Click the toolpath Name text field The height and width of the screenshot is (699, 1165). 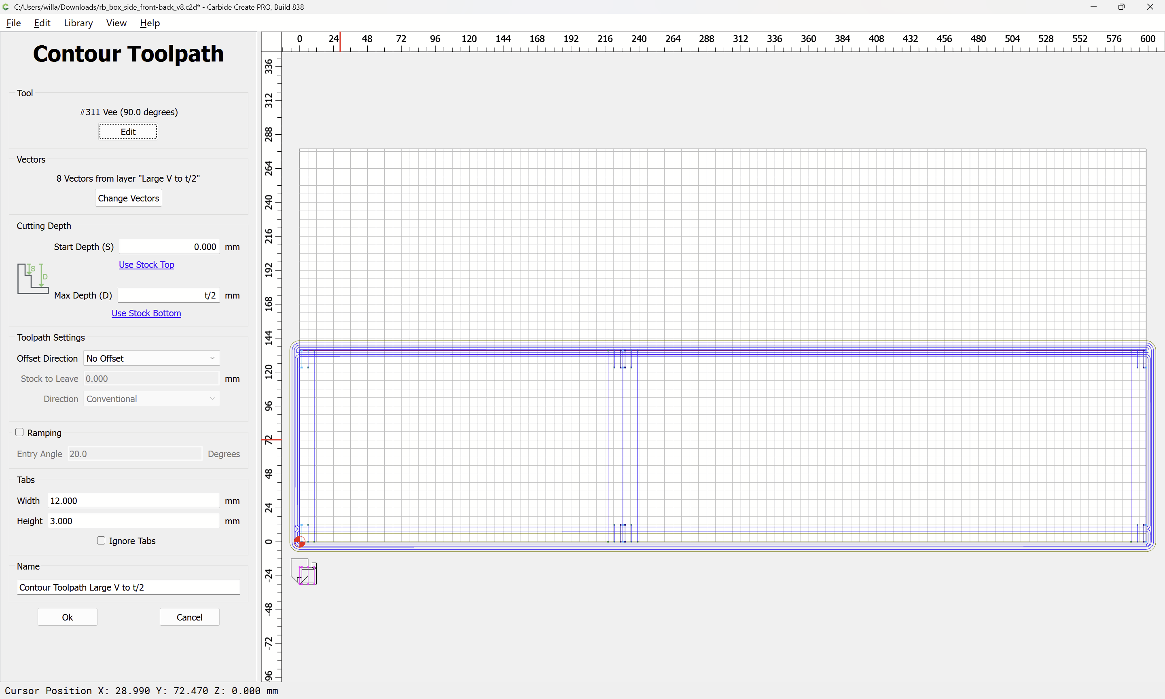(x=128, y=587)
